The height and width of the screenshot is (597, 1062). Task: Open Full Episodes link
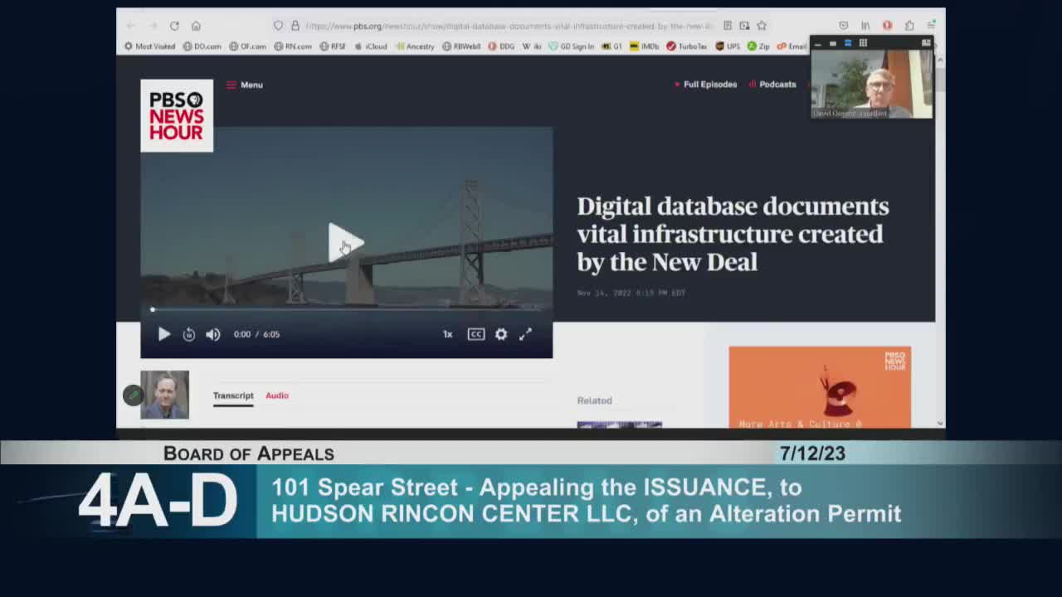pyautogui.click(x=711, y=84)
